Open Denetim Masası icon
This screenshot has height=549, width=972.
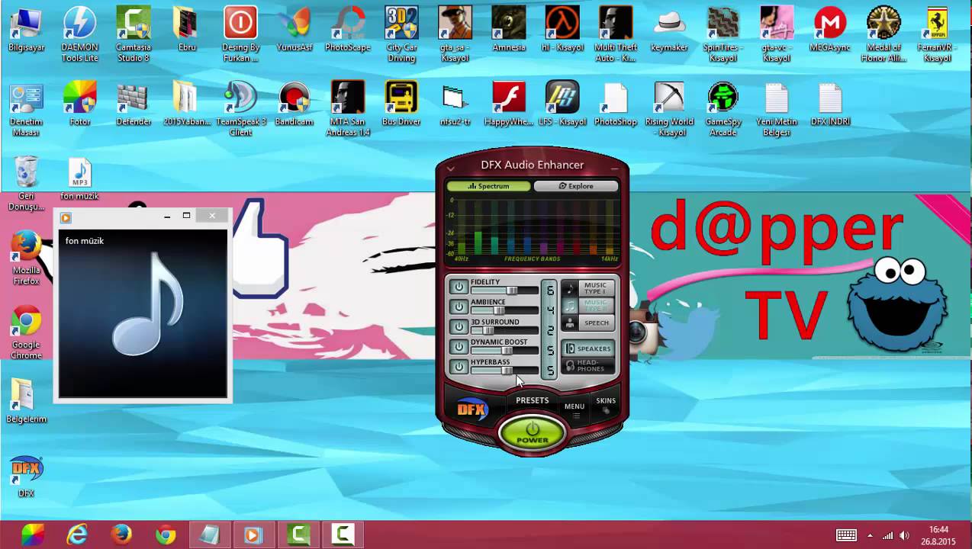click(x=27, y=110)
